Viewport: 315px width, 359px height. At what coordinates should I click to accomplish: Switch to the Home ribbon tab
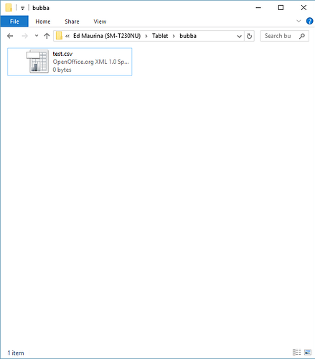43,22
